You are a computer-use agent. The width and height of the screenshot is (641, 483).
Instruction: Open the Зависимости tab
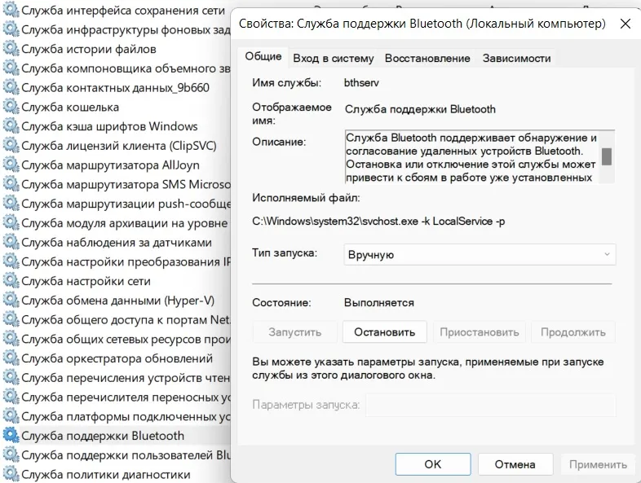pos(516,59)
